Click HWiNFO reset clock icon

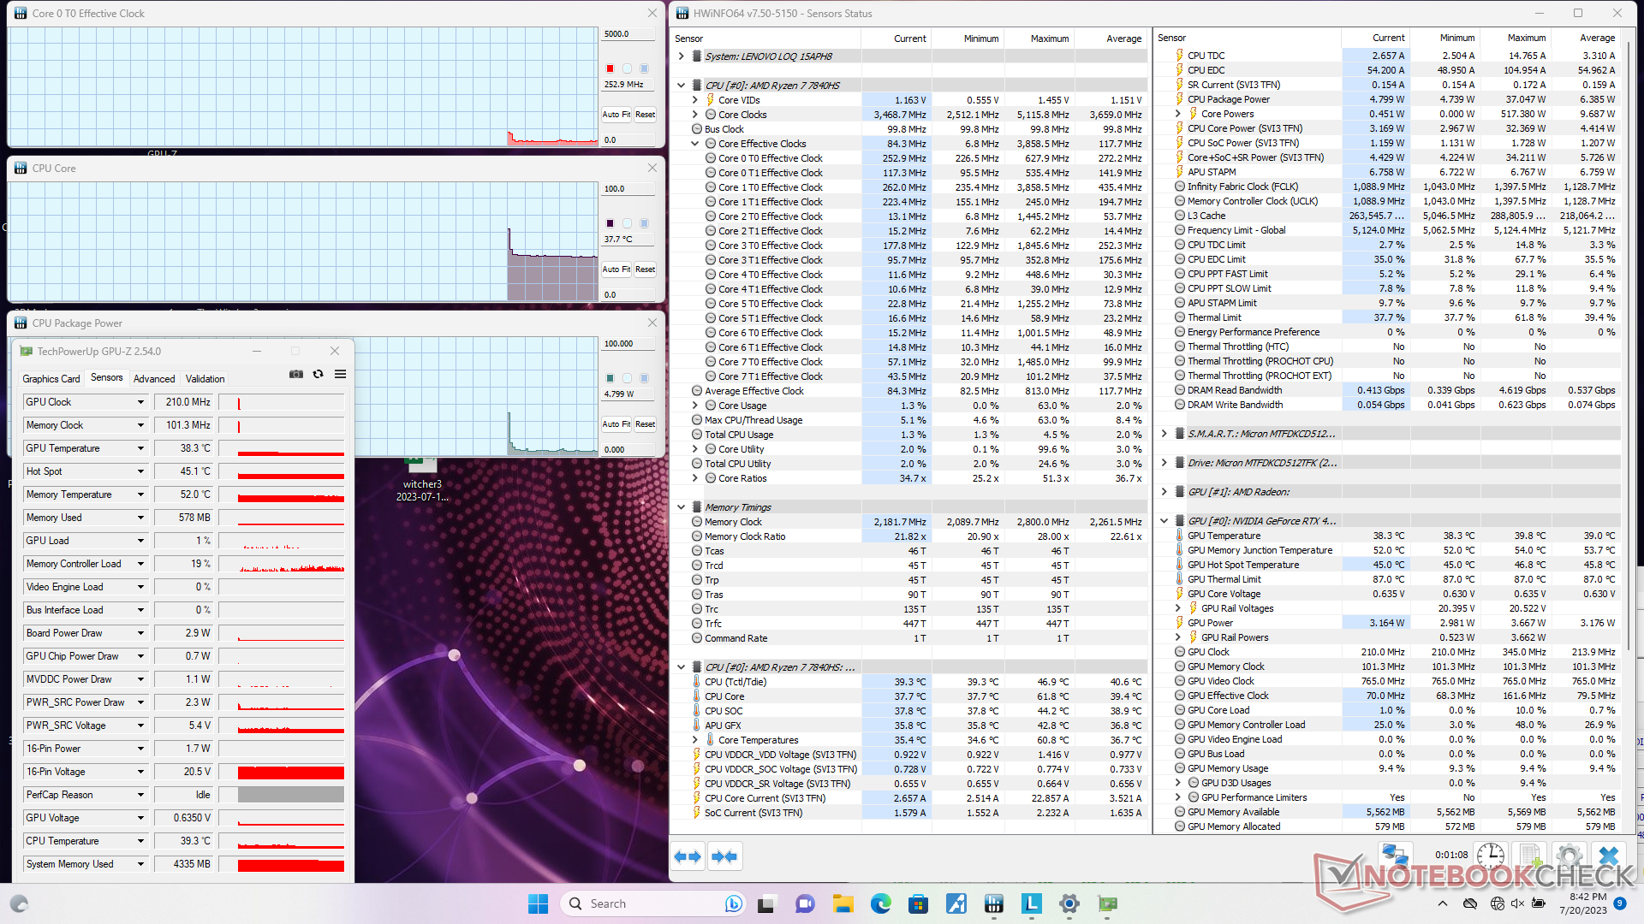pos(1491,856)
